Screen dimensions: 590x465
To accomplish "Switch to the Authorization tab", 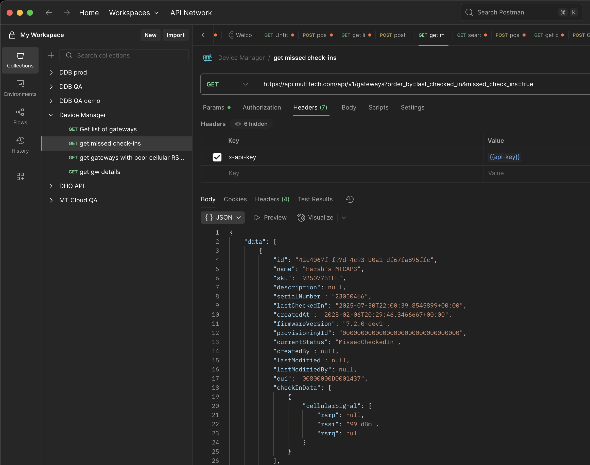I will click(262, 108).
